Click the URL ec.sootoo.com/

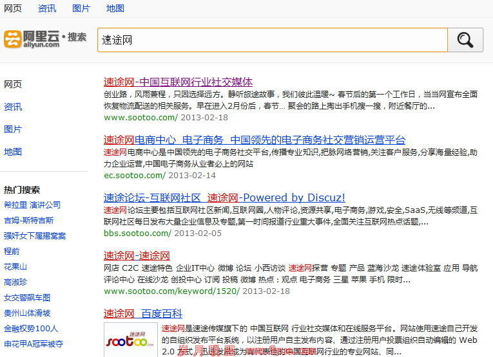[x=135, y=176]
